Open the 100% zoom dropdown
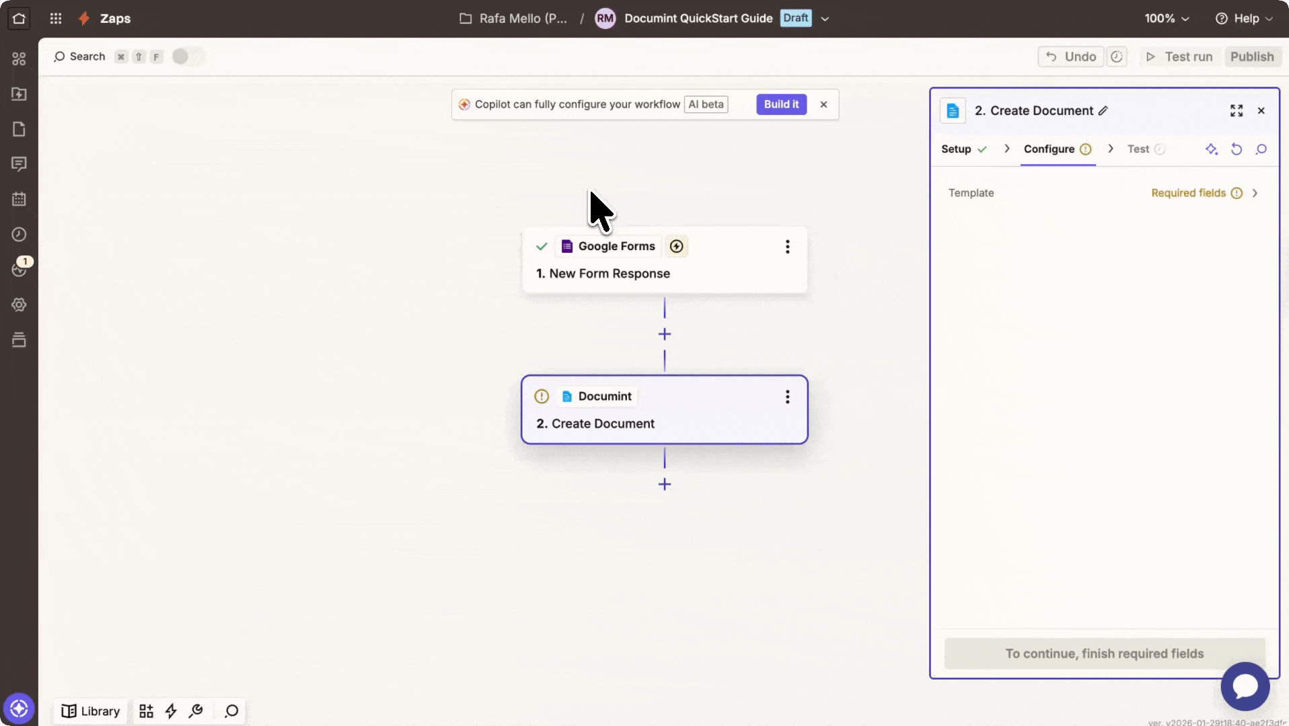1289x726 pixels. 1167,19
